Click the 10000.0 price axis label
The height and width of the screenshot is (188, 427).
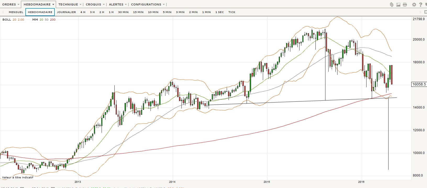pyautogui.click(x=418, y=153)
